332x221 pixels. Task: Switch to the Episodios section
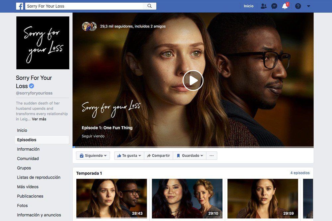tap(26, 140)
